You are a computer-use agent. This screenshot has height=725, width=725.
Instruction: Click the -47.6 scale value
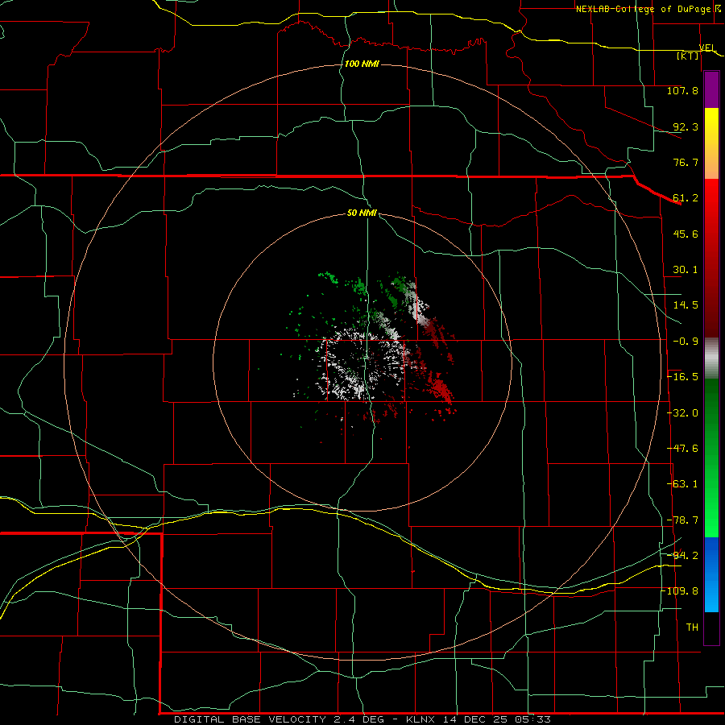(682, 449)
